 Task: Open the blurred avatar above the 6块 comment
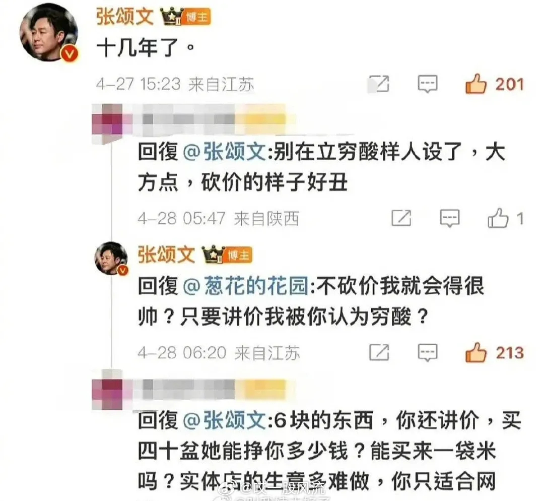(x=107, y=389)
